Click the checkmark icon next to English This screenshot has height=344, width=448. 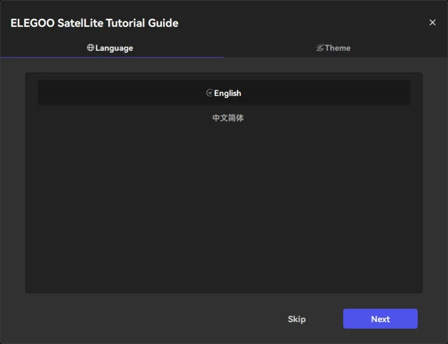point(210,93)
